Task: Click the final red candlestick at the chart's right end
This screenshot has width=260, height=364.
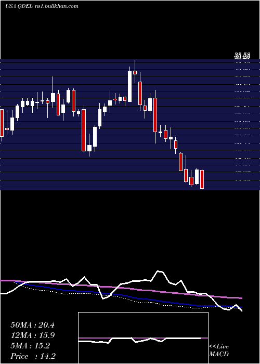Action: (x=202, y=179)
